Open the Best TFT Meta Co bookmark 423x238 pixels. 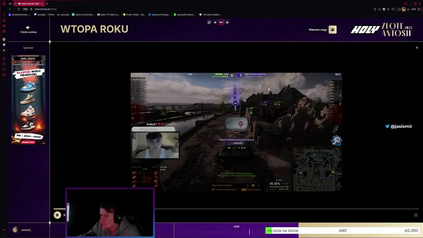[108, 15]
